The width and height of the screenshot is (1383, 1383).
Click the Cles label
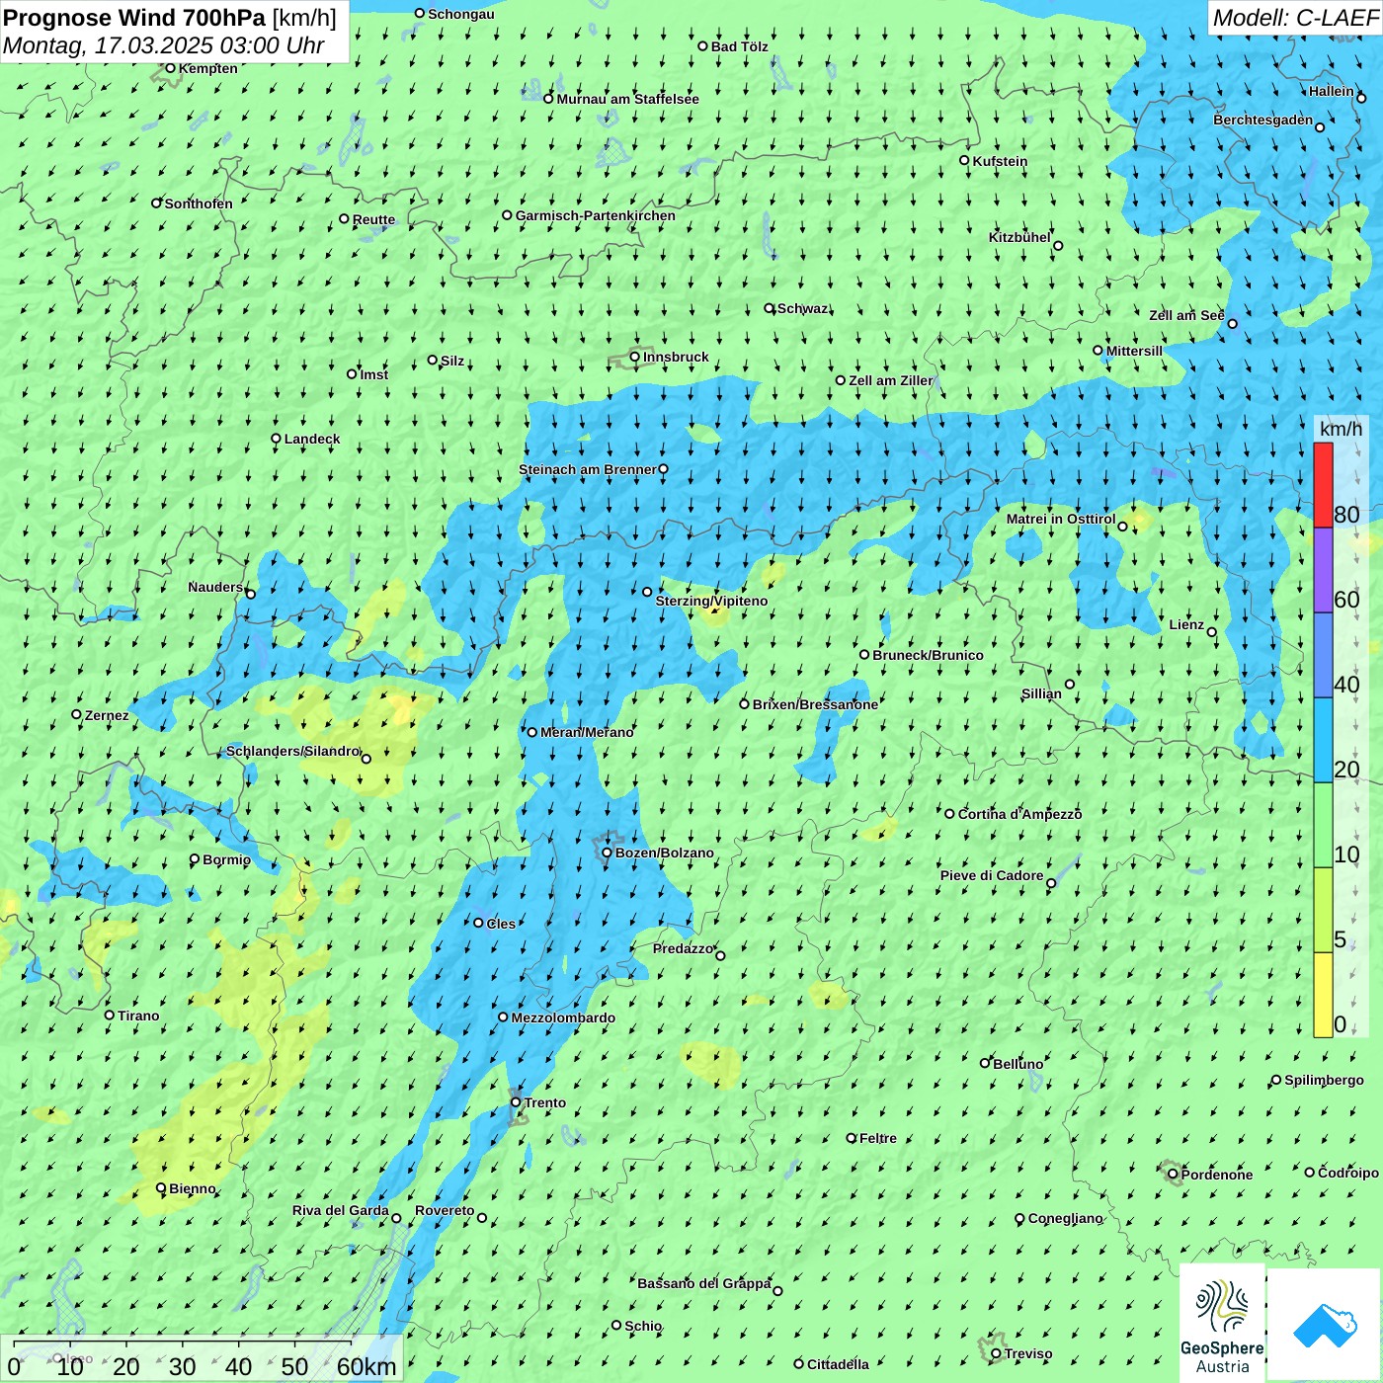click(x=501, y=924)
